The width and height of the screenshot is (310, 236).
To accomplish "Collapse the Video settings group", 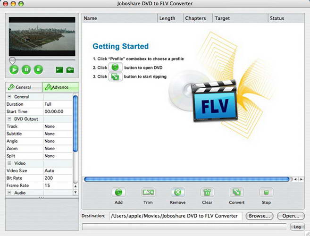I will click(x=9, y=163).
